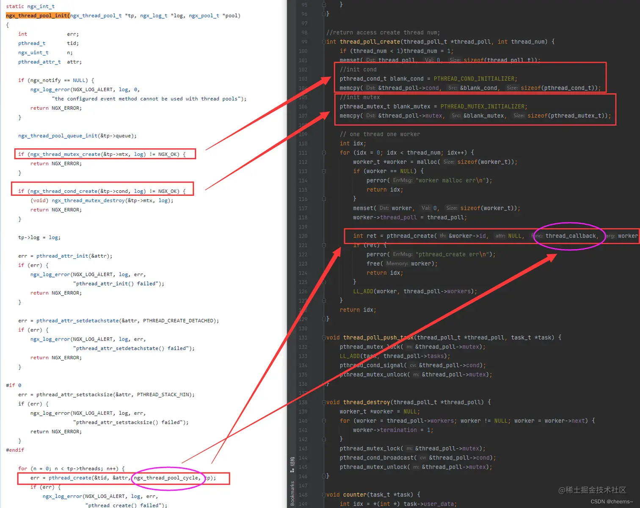640x508 pixels.
Task: Click the thread_poll_create function name
Action: (x=370, y=42)
